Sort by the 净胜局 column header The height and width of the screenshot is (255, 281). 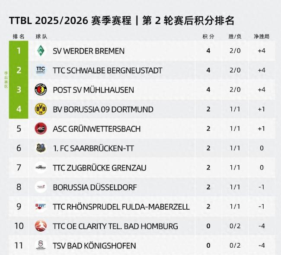[262, 37]
